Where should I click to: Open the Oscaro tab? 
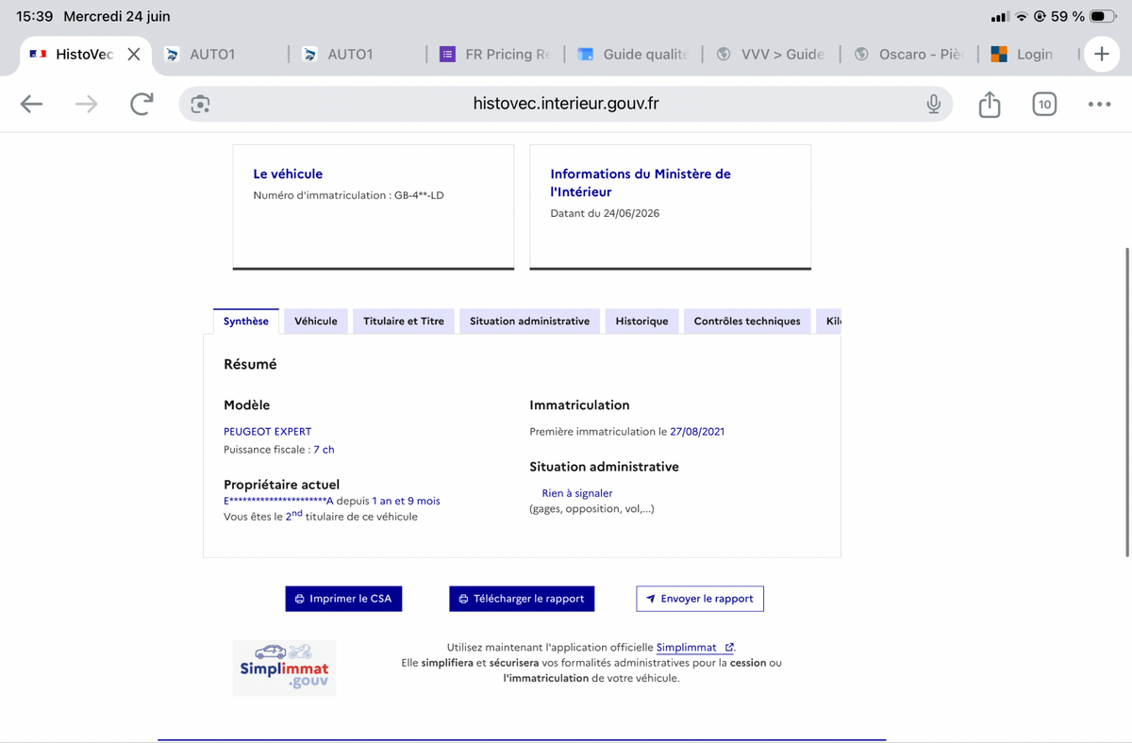908,55
